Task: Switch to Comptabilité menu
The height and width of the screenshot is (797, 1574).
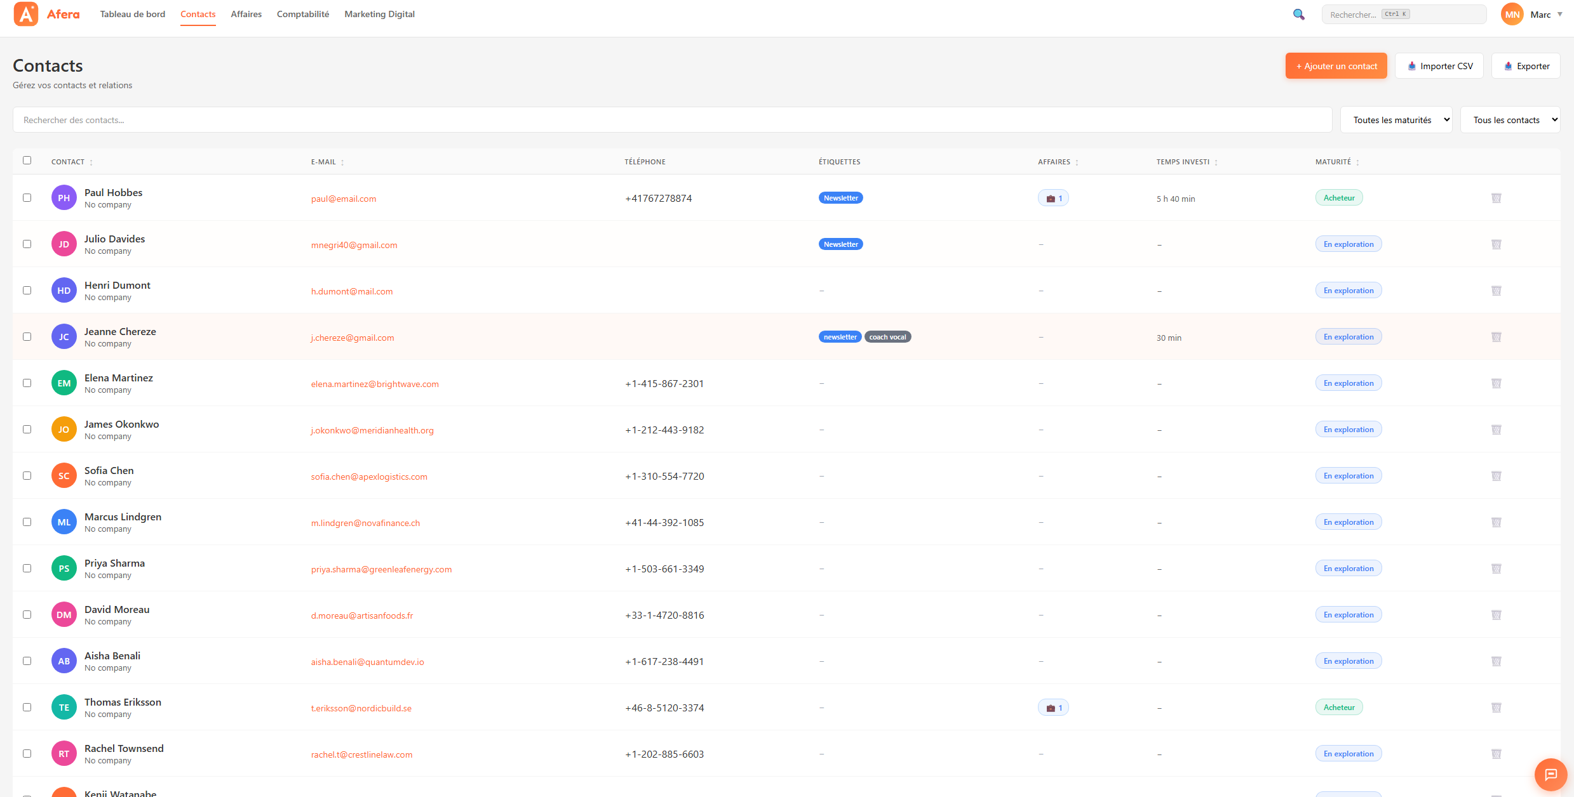Action: tap(302, 14)
